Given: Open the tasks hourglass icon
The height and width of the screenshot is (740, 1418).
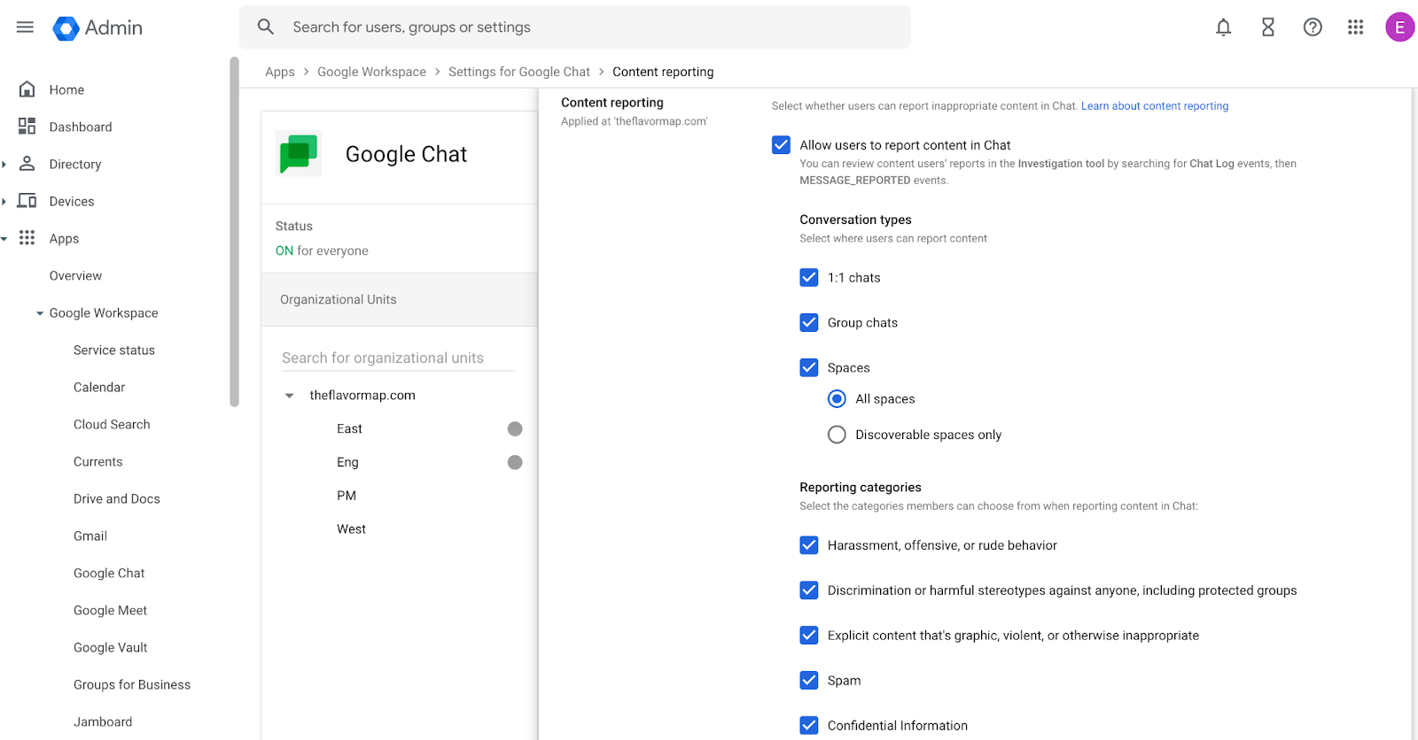Looking at the screenshot, I should click(1268, 27).
